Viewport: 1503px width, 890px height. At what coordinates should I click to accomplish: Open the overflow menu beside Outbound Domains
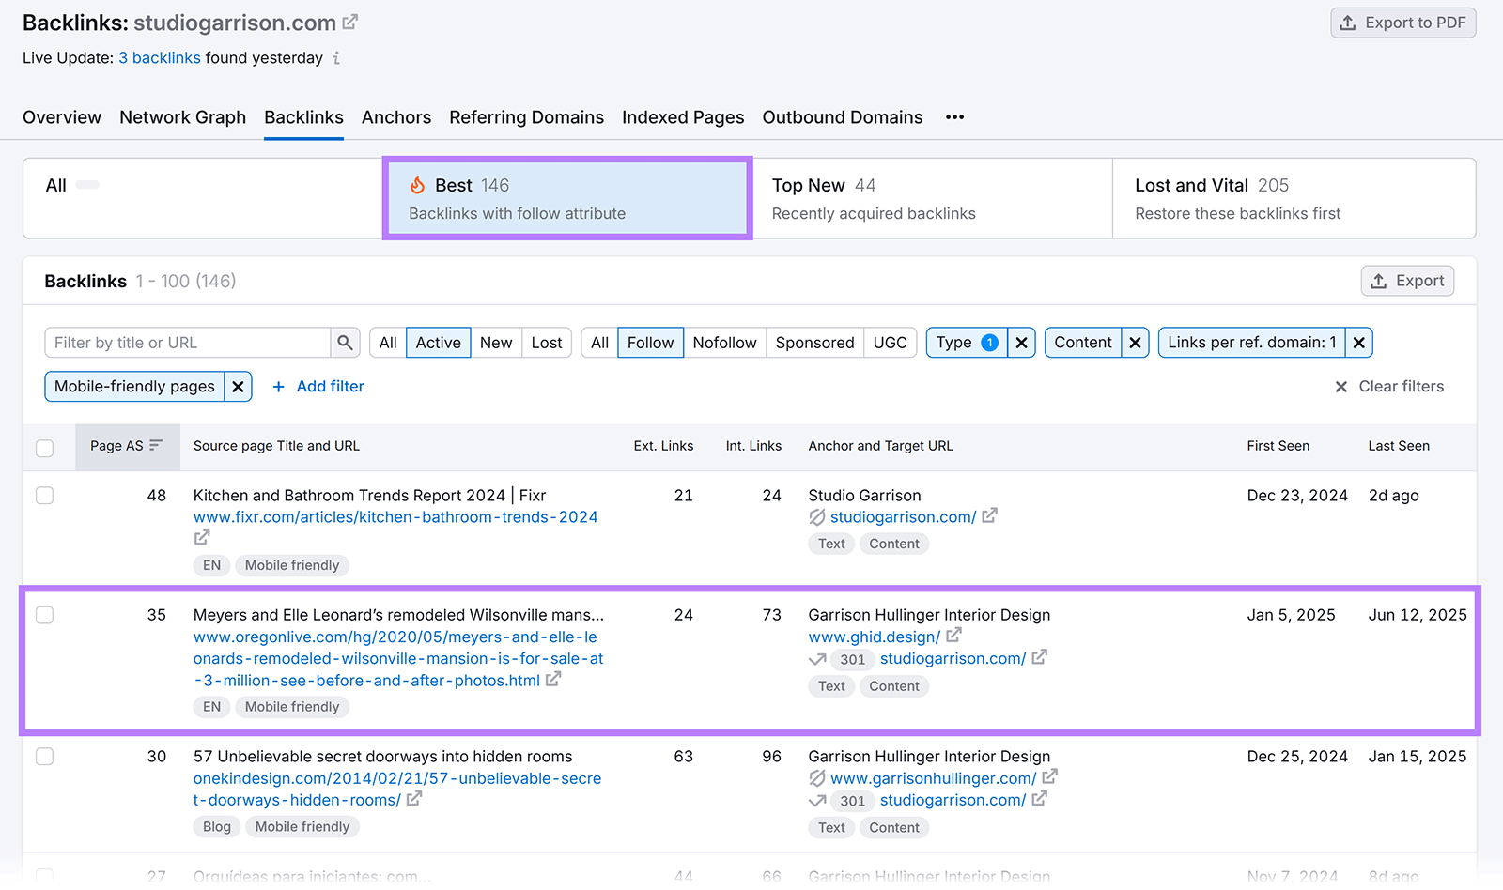[954, 116]
